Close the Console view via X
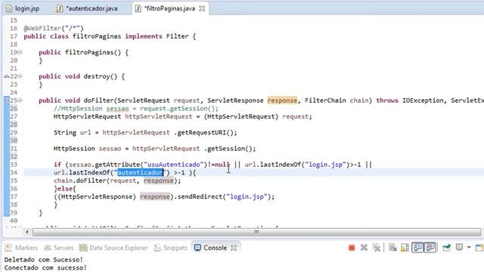 pos(234,248)
